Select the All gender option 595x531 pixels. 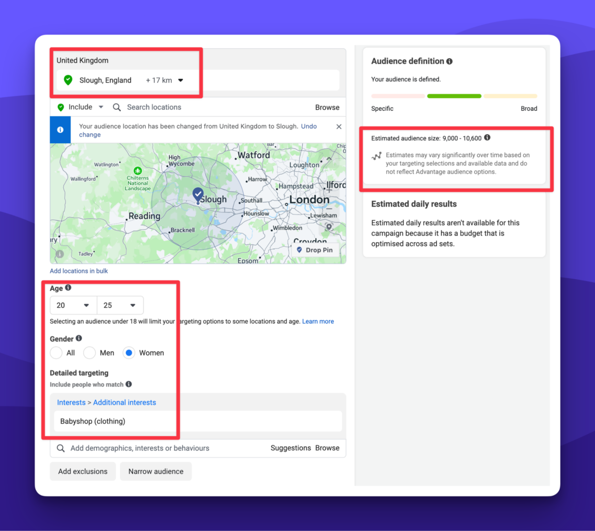tap(55, 352)
